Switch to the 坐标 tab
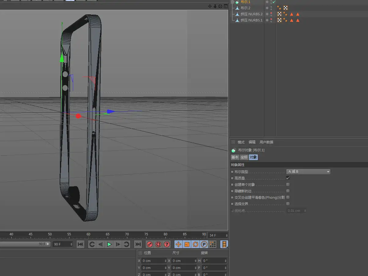Viewport: 368px width, 276px height. [244, 157]
